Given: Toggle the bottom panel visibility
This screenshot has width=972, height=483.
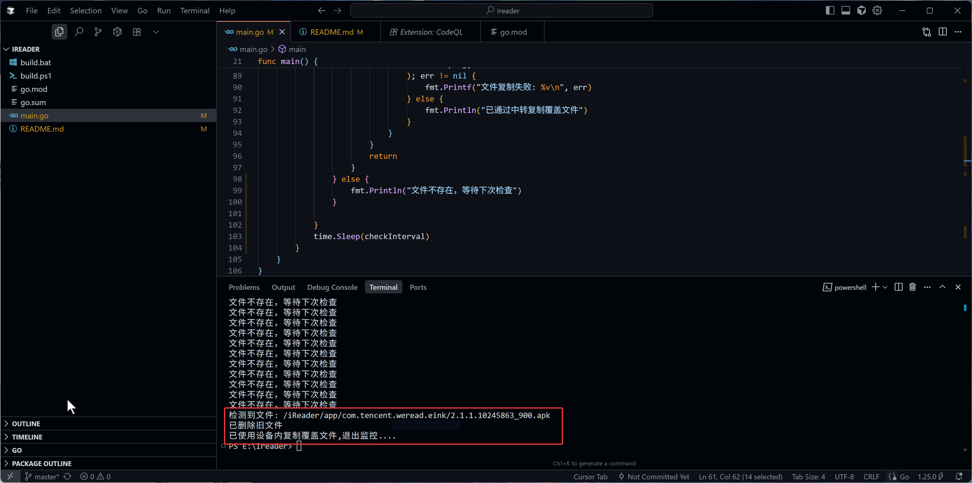Looking at the screenshot, I should pos(846,11).
